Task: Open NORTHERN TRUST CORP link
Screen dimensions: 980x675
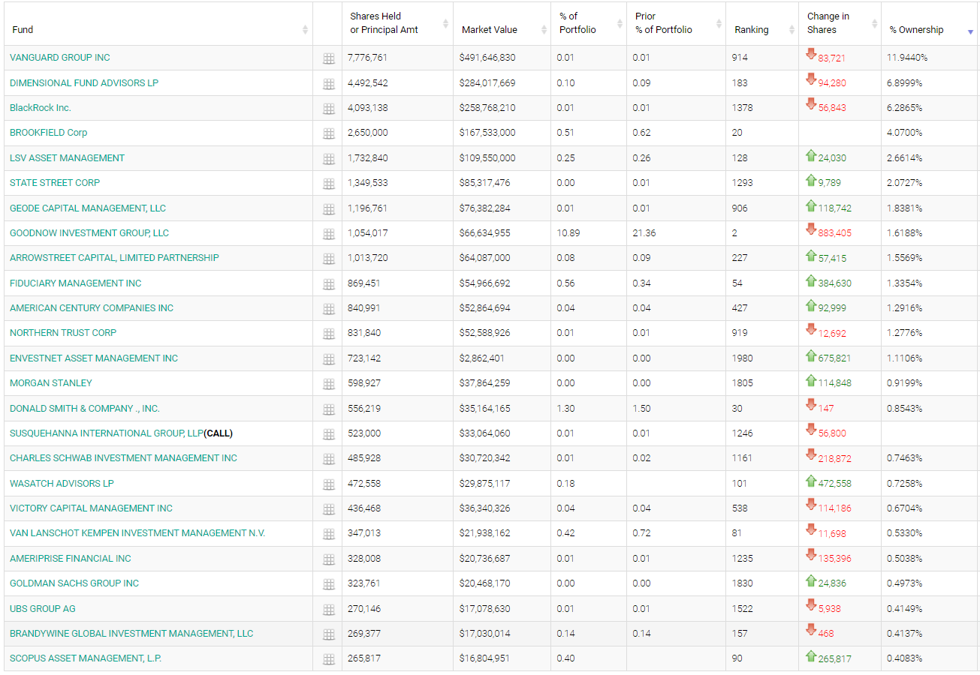Action: (x=63, y=333)
